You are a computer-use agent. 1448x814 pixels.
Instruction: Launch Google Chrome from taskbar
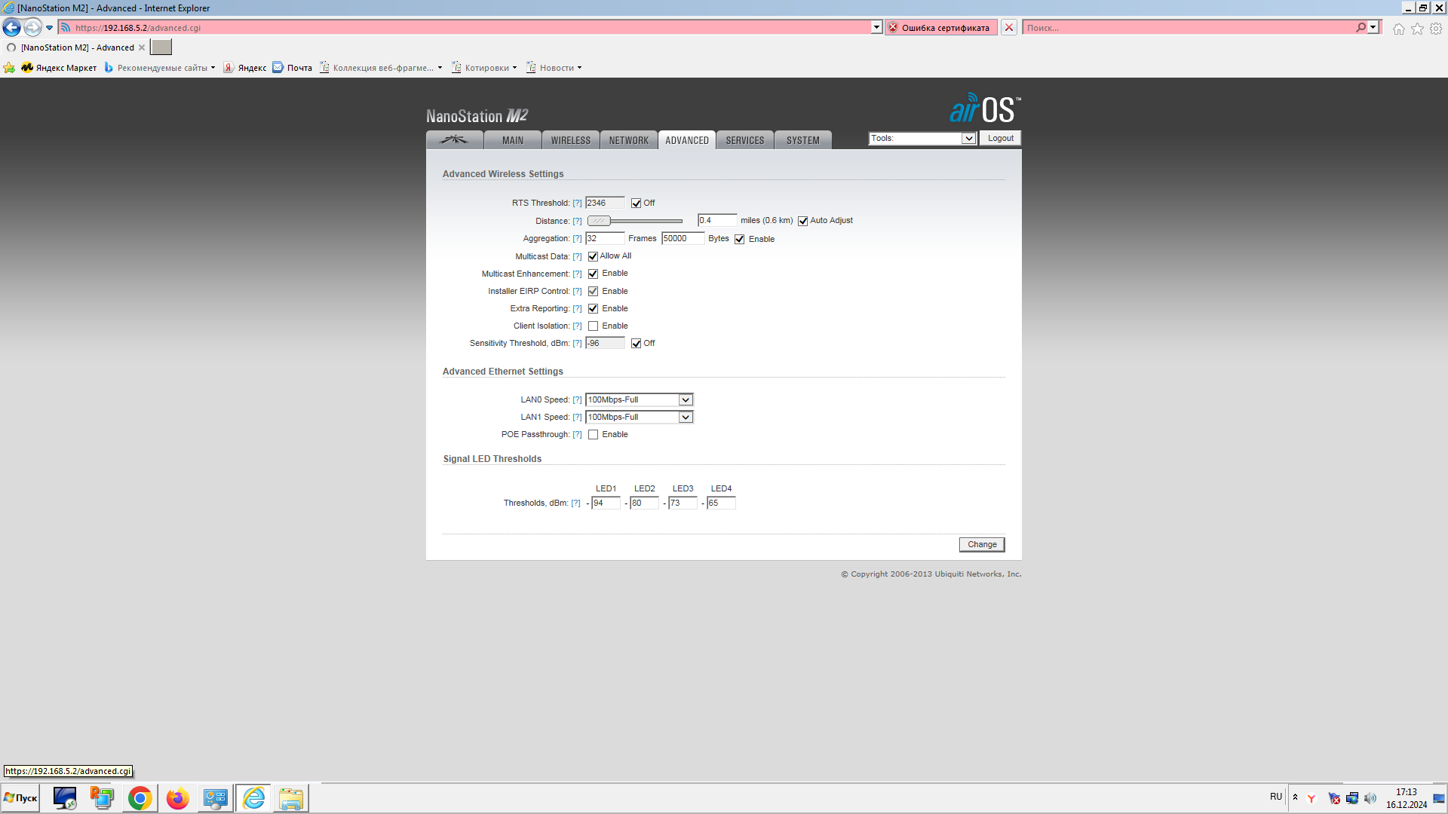tap(140, 798)
